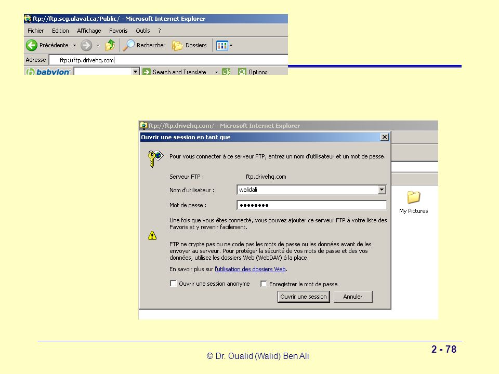Click the Adresse bar field
This screenshot has height=374, width=499.
(x=168, y=60)
